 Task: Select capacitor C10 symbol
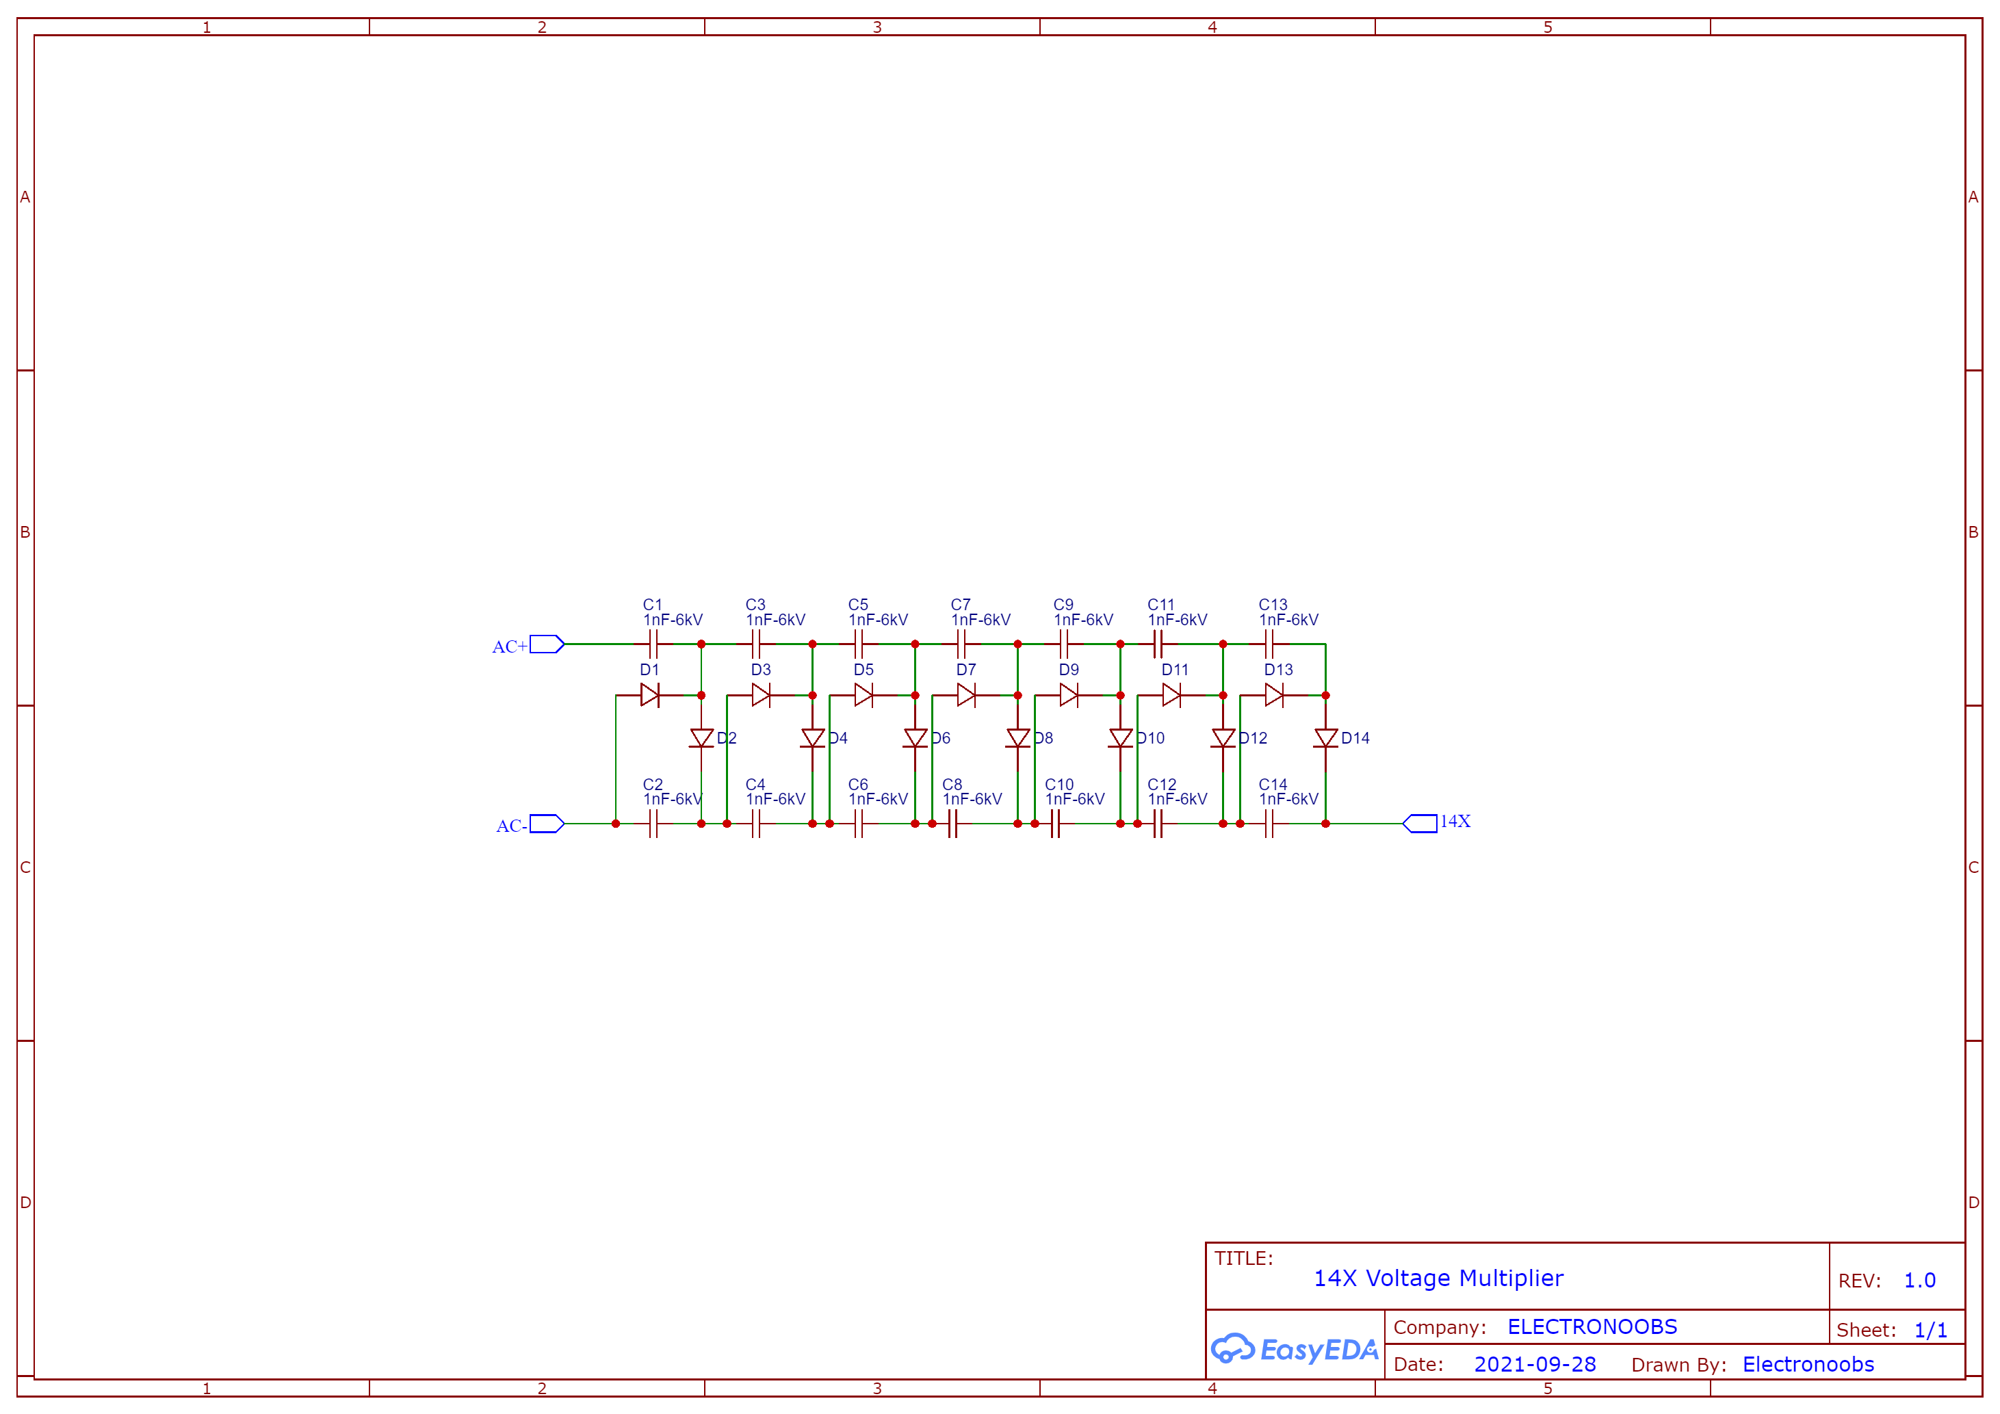(1056, 824)
